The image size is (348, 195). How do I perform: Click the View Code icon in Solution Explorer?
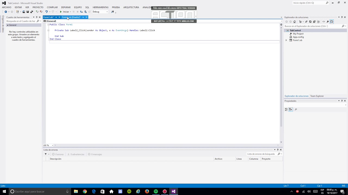(x=324, y=22)
